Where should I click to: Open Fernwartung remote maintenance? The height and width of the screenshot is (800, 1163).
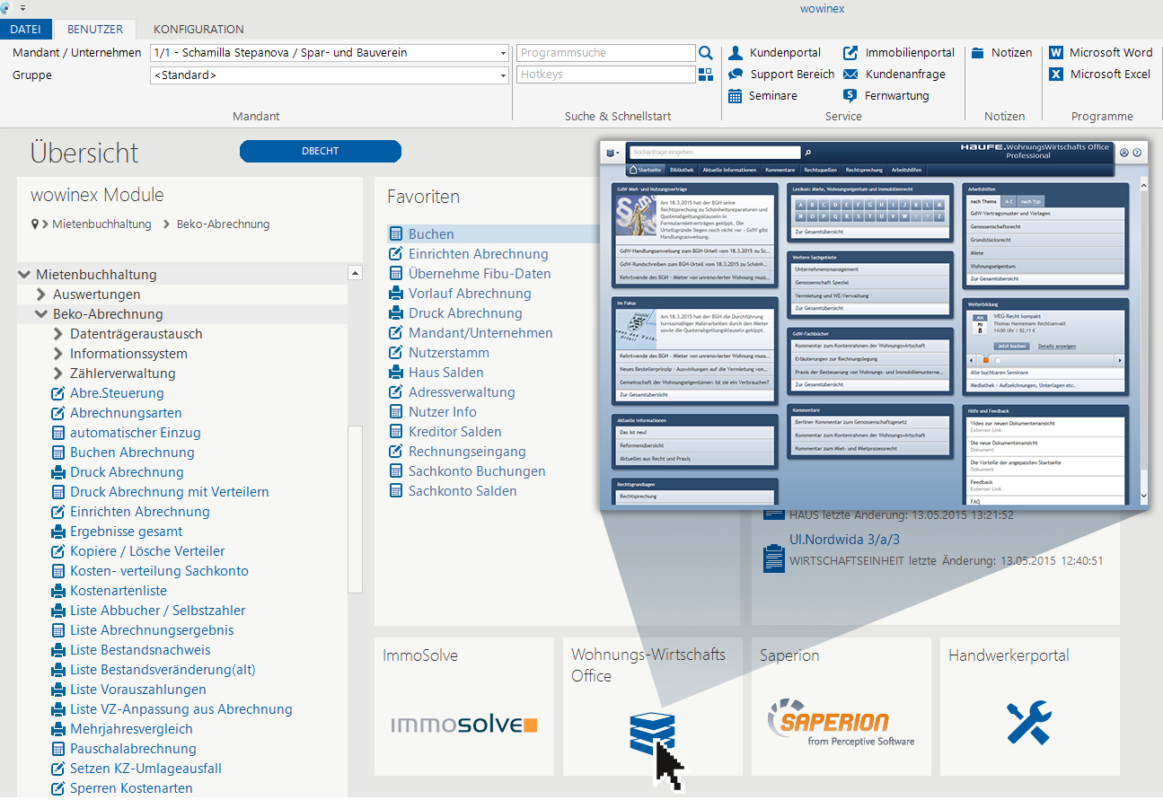coord(850,96)
